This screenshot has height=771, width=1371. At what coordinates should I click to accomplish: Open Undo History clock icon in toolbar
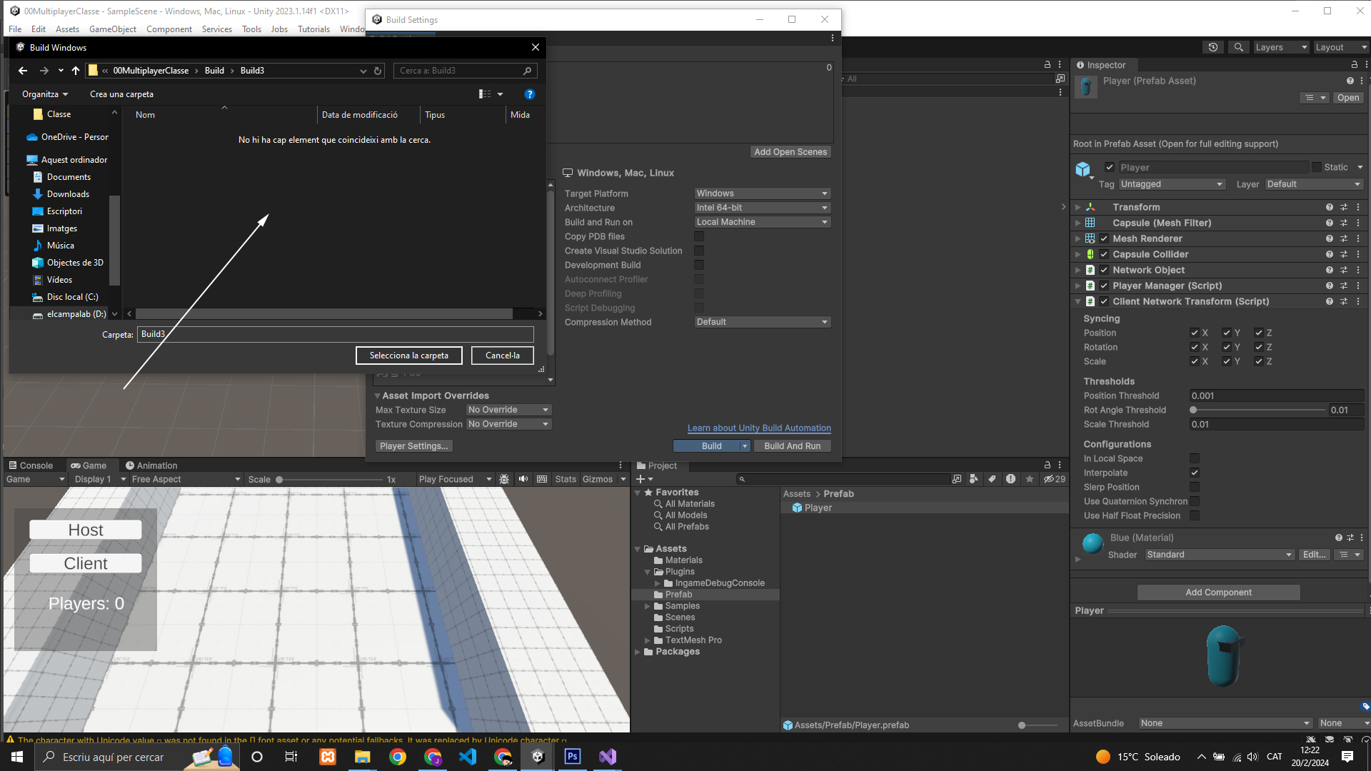click(1213, 47)
